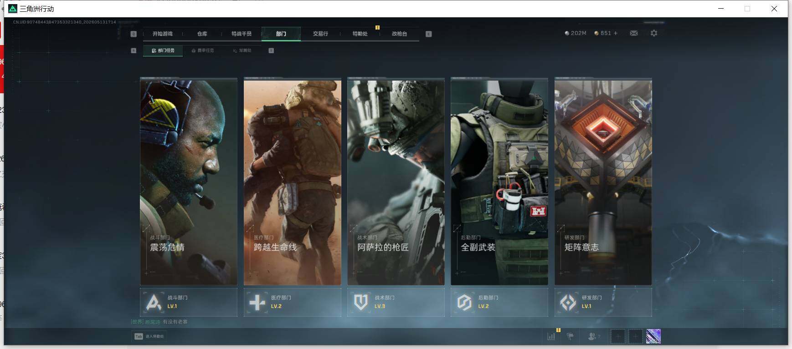Screen dimensions: 792x349
Task: Open the 仓库 tab
Action: click(x=202, y=34)
